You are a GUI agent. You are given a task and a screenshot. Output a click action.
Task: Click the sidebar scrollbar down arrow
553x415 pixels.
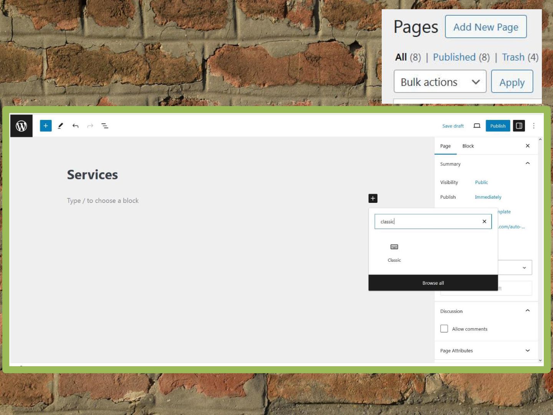coord(540,360)
